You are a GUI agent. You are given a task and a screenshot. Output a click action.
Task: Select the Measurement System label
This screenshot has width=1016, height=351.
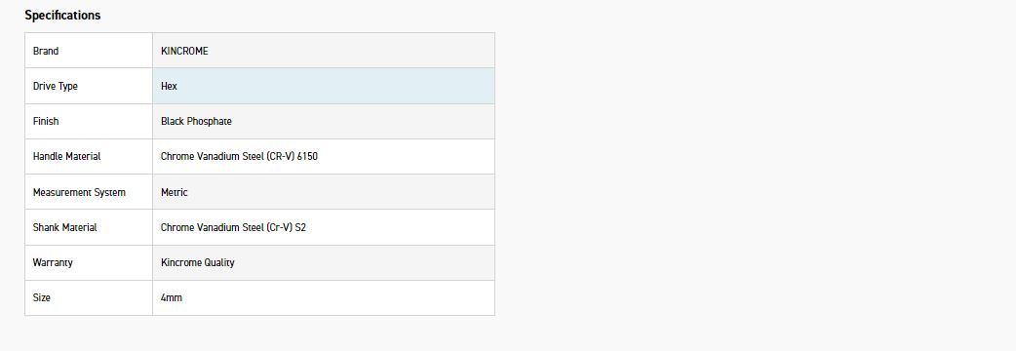79,192
